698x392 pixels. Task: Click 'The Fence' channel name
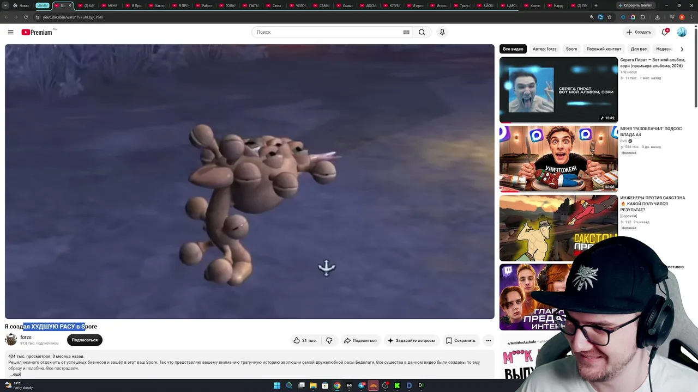pyautogui.click(x=628, y=72)
